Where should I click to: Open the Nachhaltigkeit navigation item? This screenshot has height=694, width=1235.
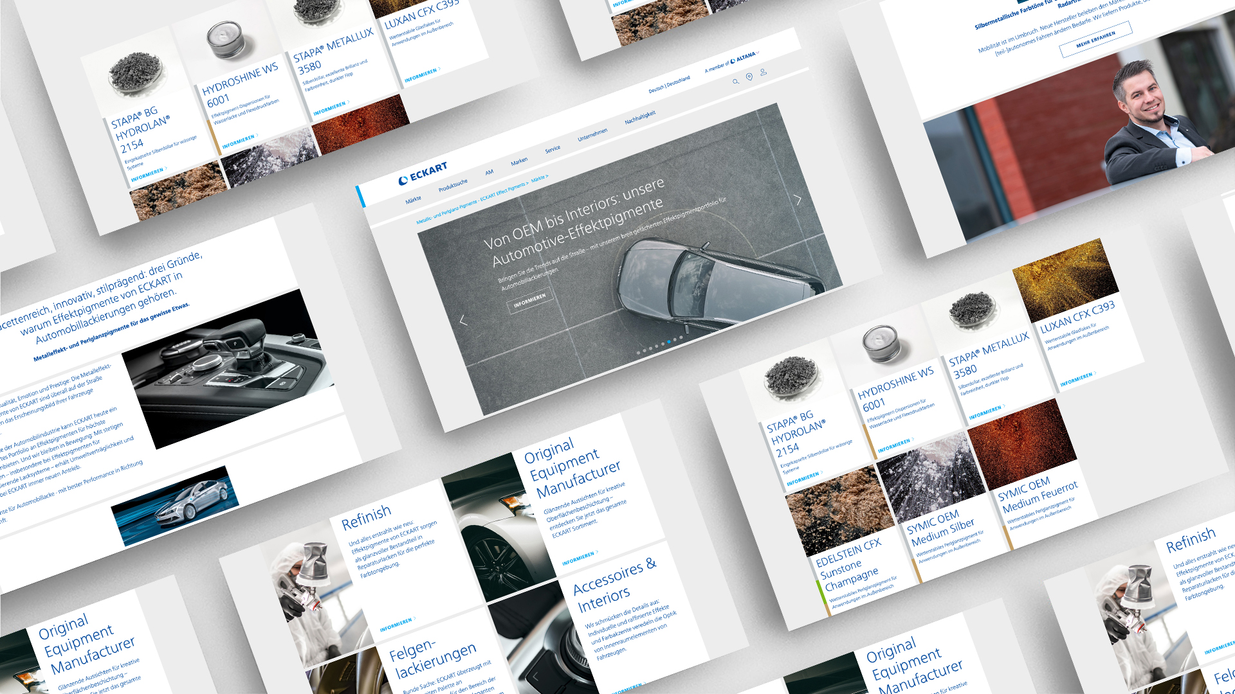click(x=640, y=118)
